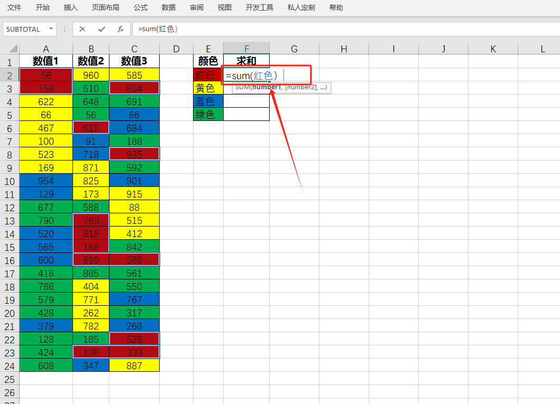Open the 视图 ribbon tab
This screenshot has height=404, width=560.
225,7
